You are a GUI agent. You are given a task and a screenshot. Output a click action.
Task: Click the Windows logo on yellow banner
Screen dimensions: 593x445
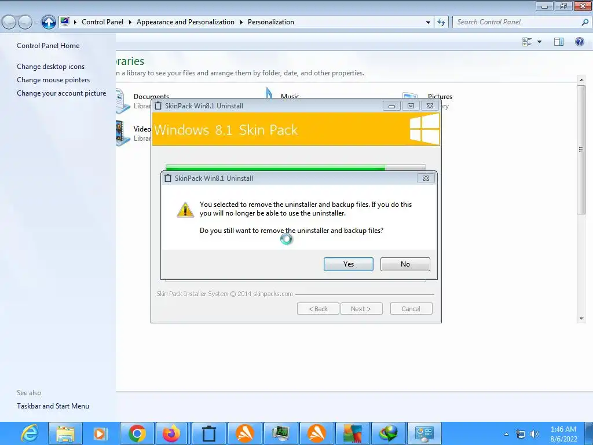(424, 129)
